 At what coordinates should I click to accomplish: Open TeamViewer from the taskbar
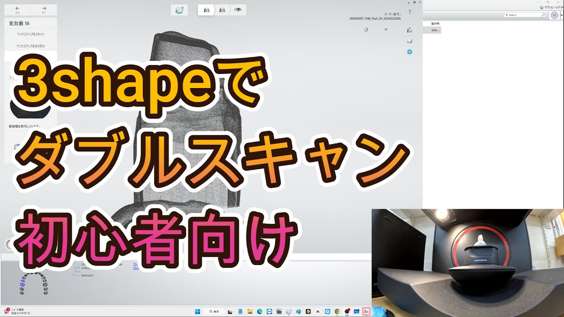tap(269, 312)
